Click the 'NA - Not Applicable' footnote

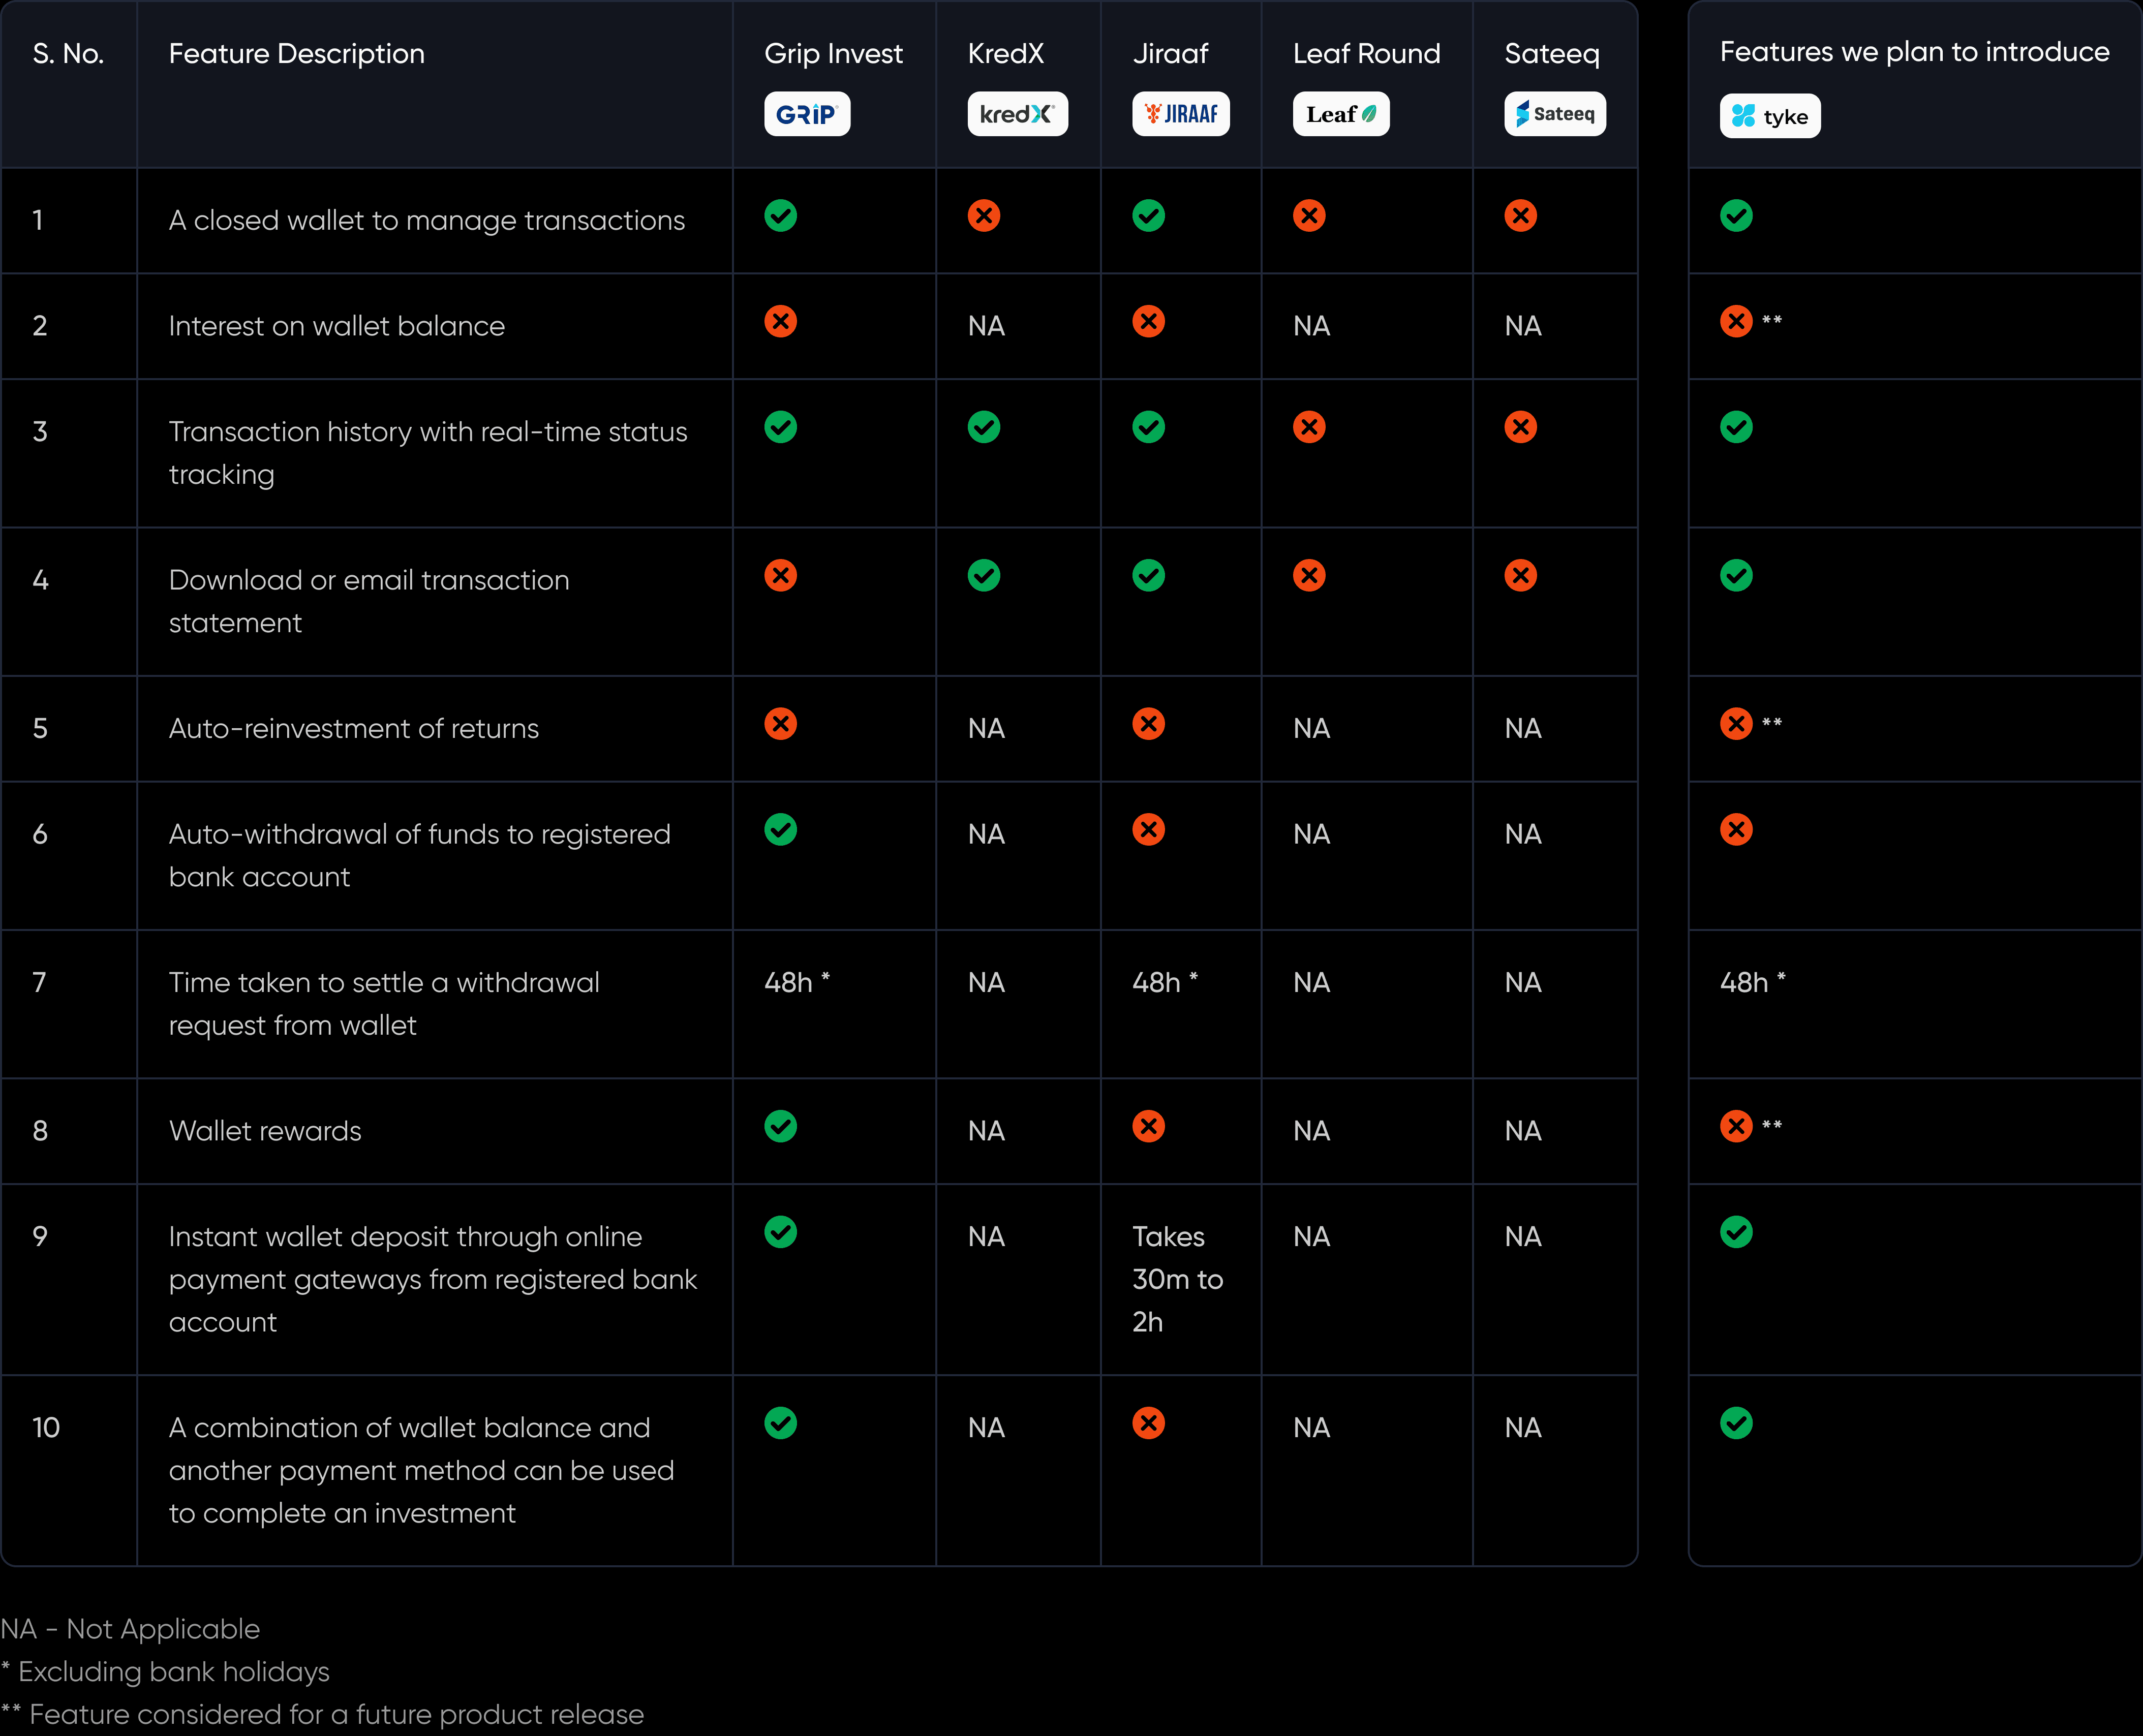pos(130,1629)
